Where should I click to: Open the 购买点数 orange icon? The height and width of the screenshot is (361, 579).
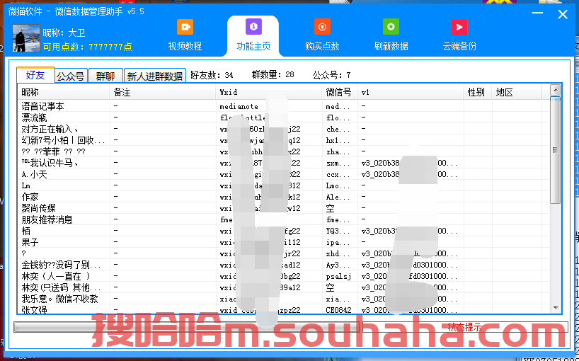coord(322,27)
